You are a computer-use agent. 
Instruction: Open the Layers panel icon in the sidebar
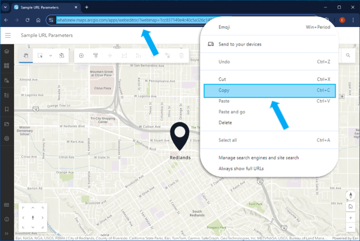7,51
